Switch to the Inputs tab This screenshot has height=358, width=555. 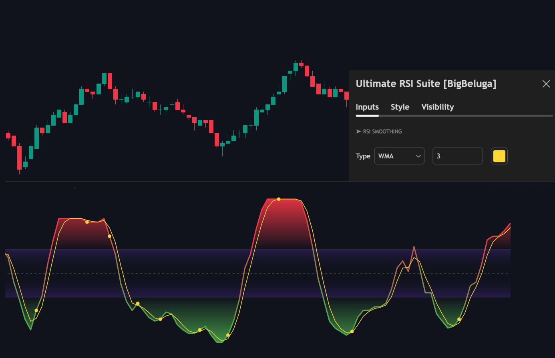coord(367,107)
